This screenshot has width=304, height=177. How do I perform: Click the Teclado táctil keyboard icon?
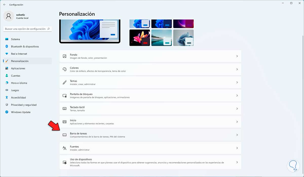pyautogui.click(x=65, y=109)
